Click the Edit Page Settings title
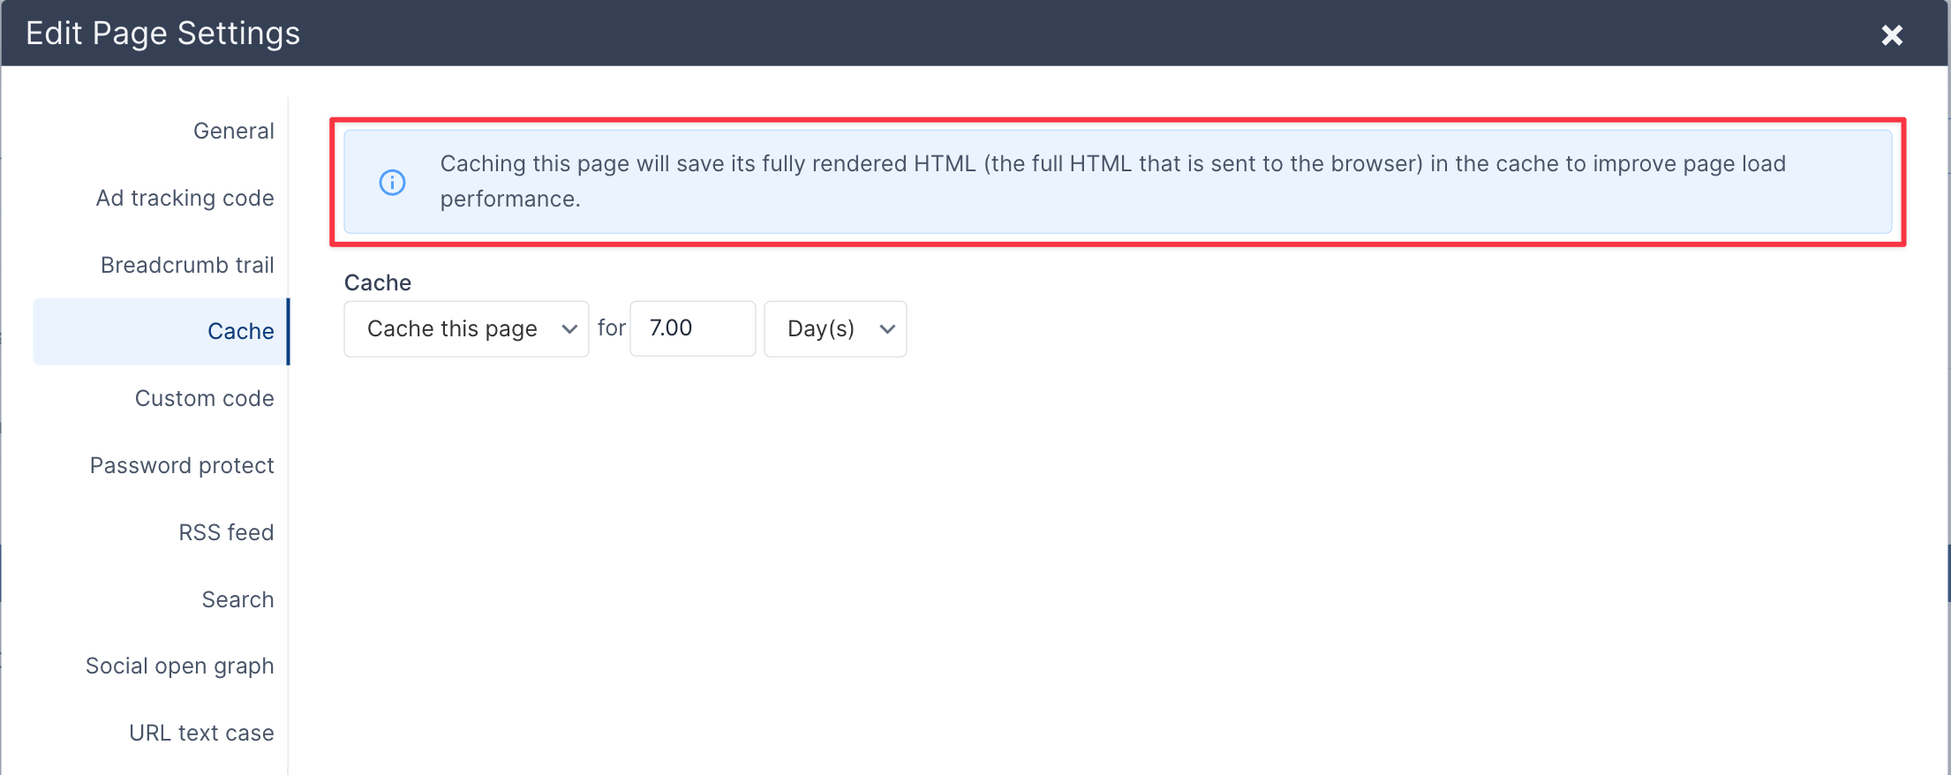 click(163, 34)
